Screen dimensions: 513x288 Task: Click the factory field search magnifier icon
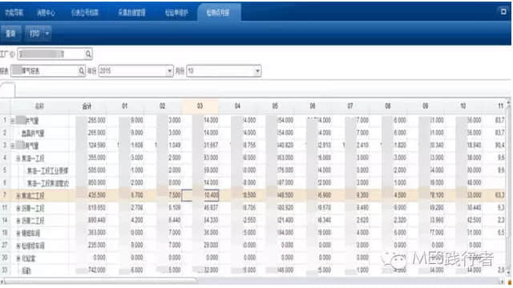88,54
